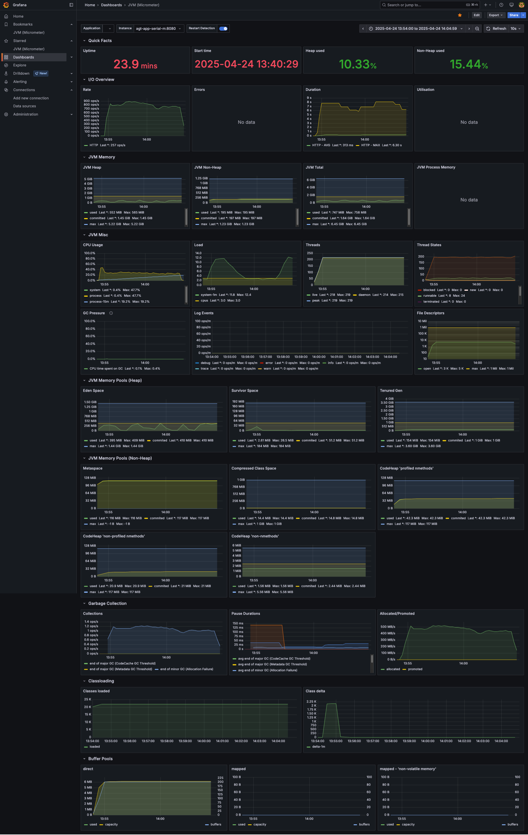This screenshot has width=528, height=835.
Task: Click the GC Pressure info icon
Action: coord(111,313)
